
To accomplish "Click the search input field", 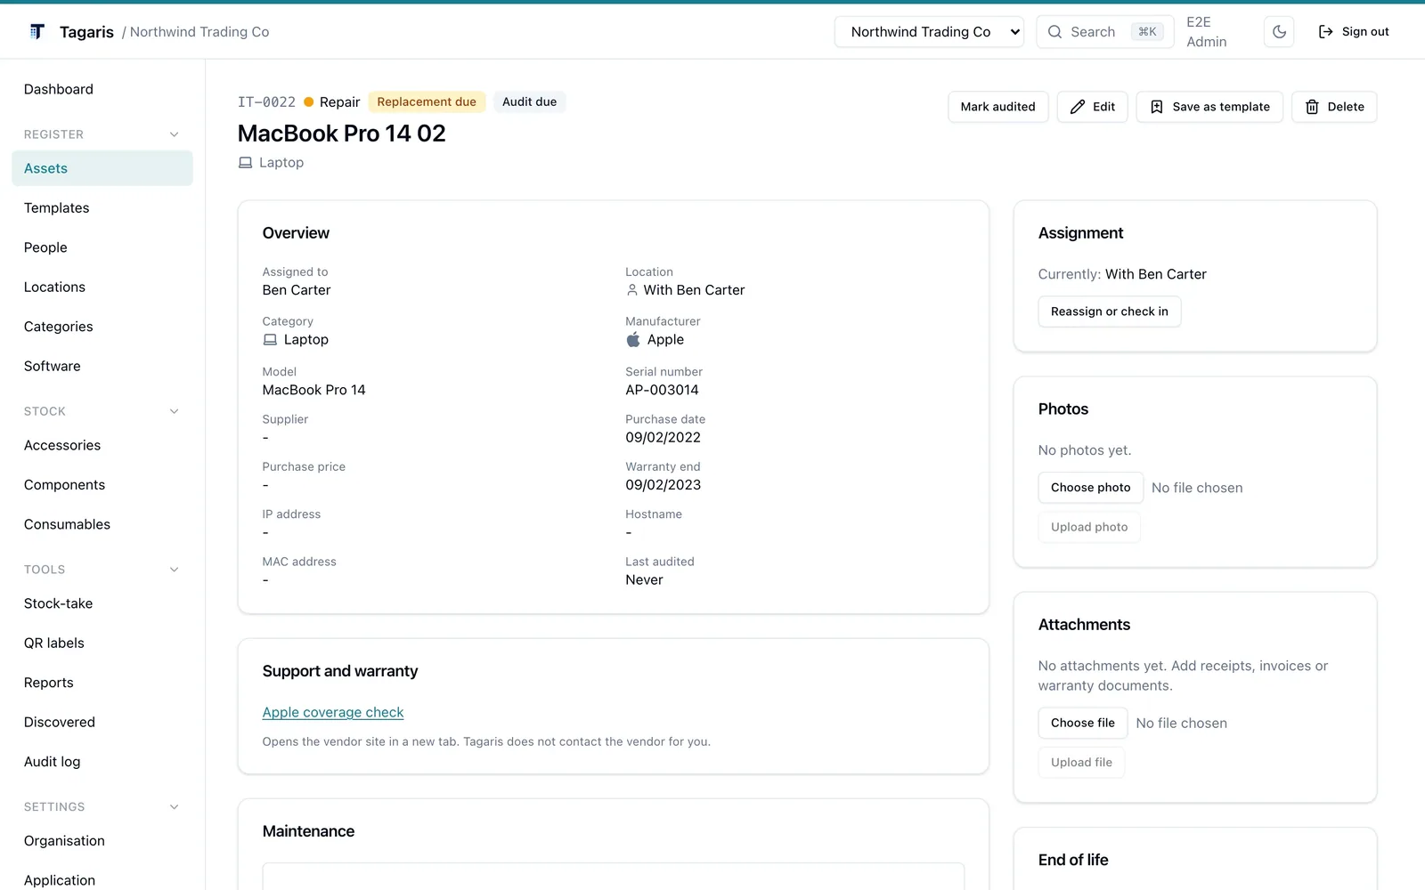I will click(x=1104, y=32).
